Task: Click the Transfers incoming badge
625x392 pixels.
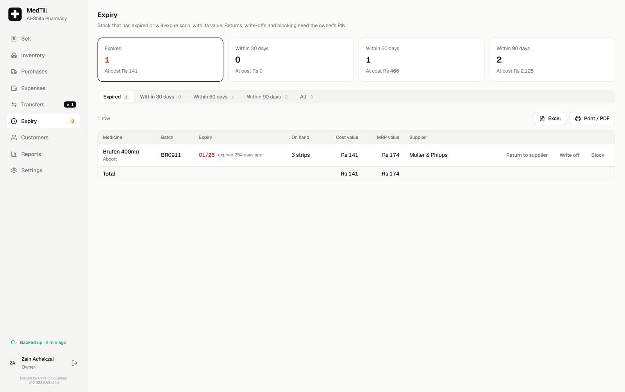Action: click(70, 104)
